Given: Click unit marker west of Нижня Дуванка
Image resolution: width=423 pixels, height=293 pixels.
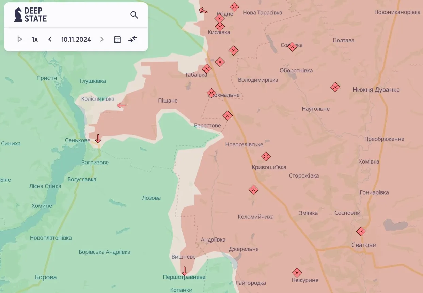Looking at the screenshot, I should click(x=335, y=87).
